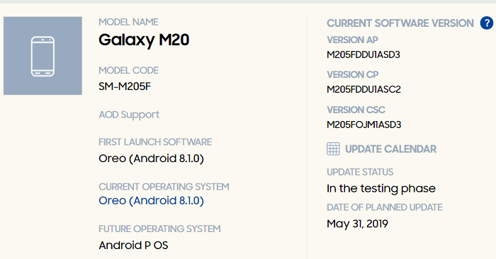Viewport: 496px width, 259px height.
Task: Click the FUTURE OPERATING SYSTEM label
Action: (x=159, y=229)
